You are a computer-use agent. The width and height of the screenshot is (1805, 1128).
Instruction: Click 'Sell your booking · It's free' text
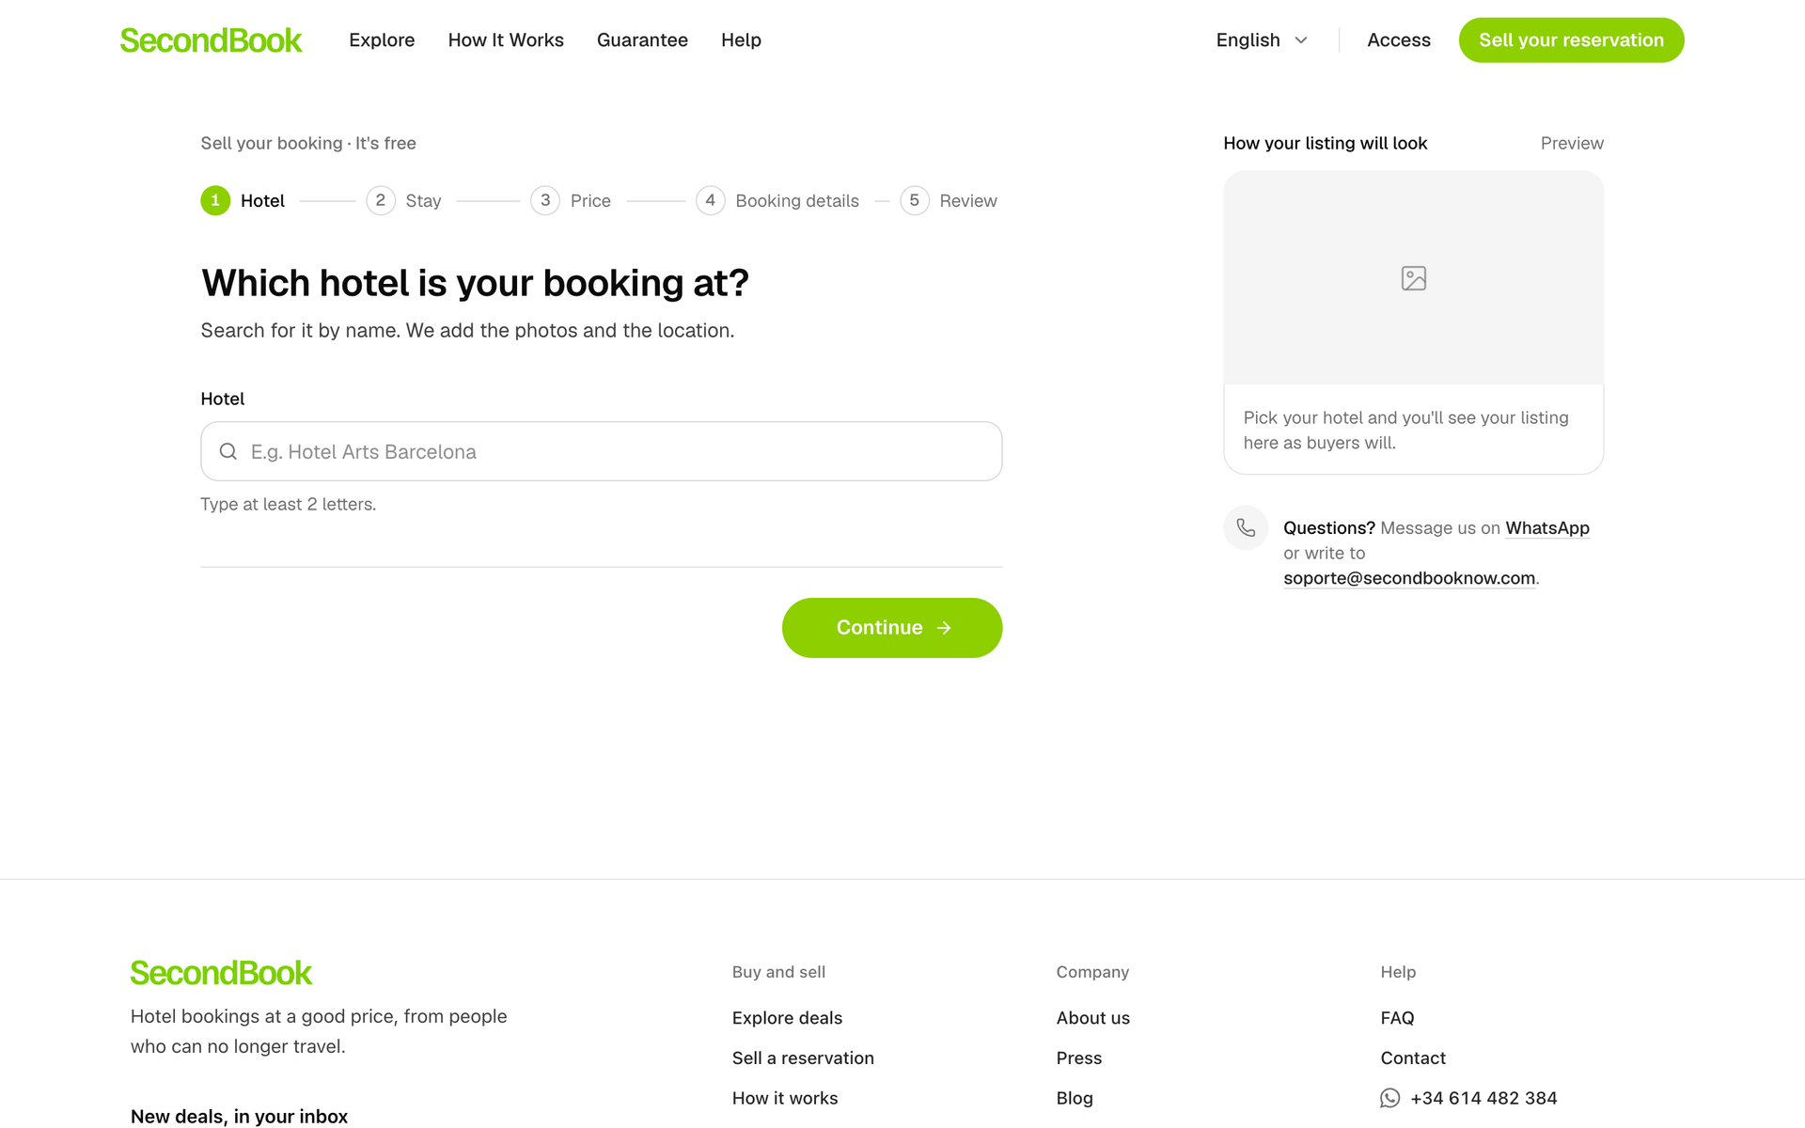click(308, 143)
